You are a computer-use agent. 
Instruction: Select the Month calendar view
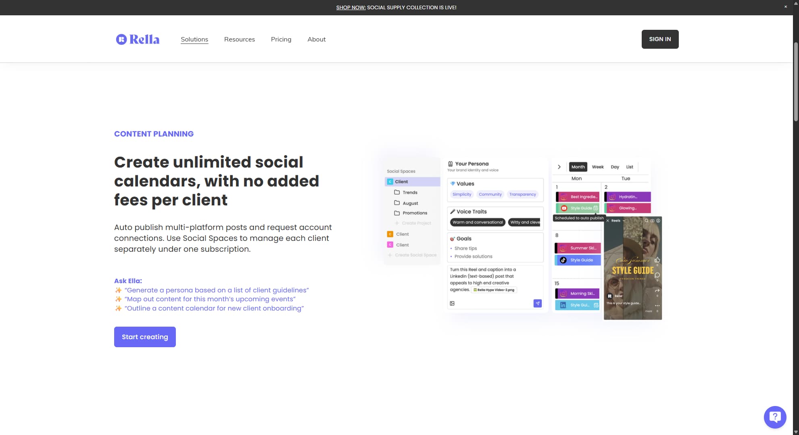578,166
